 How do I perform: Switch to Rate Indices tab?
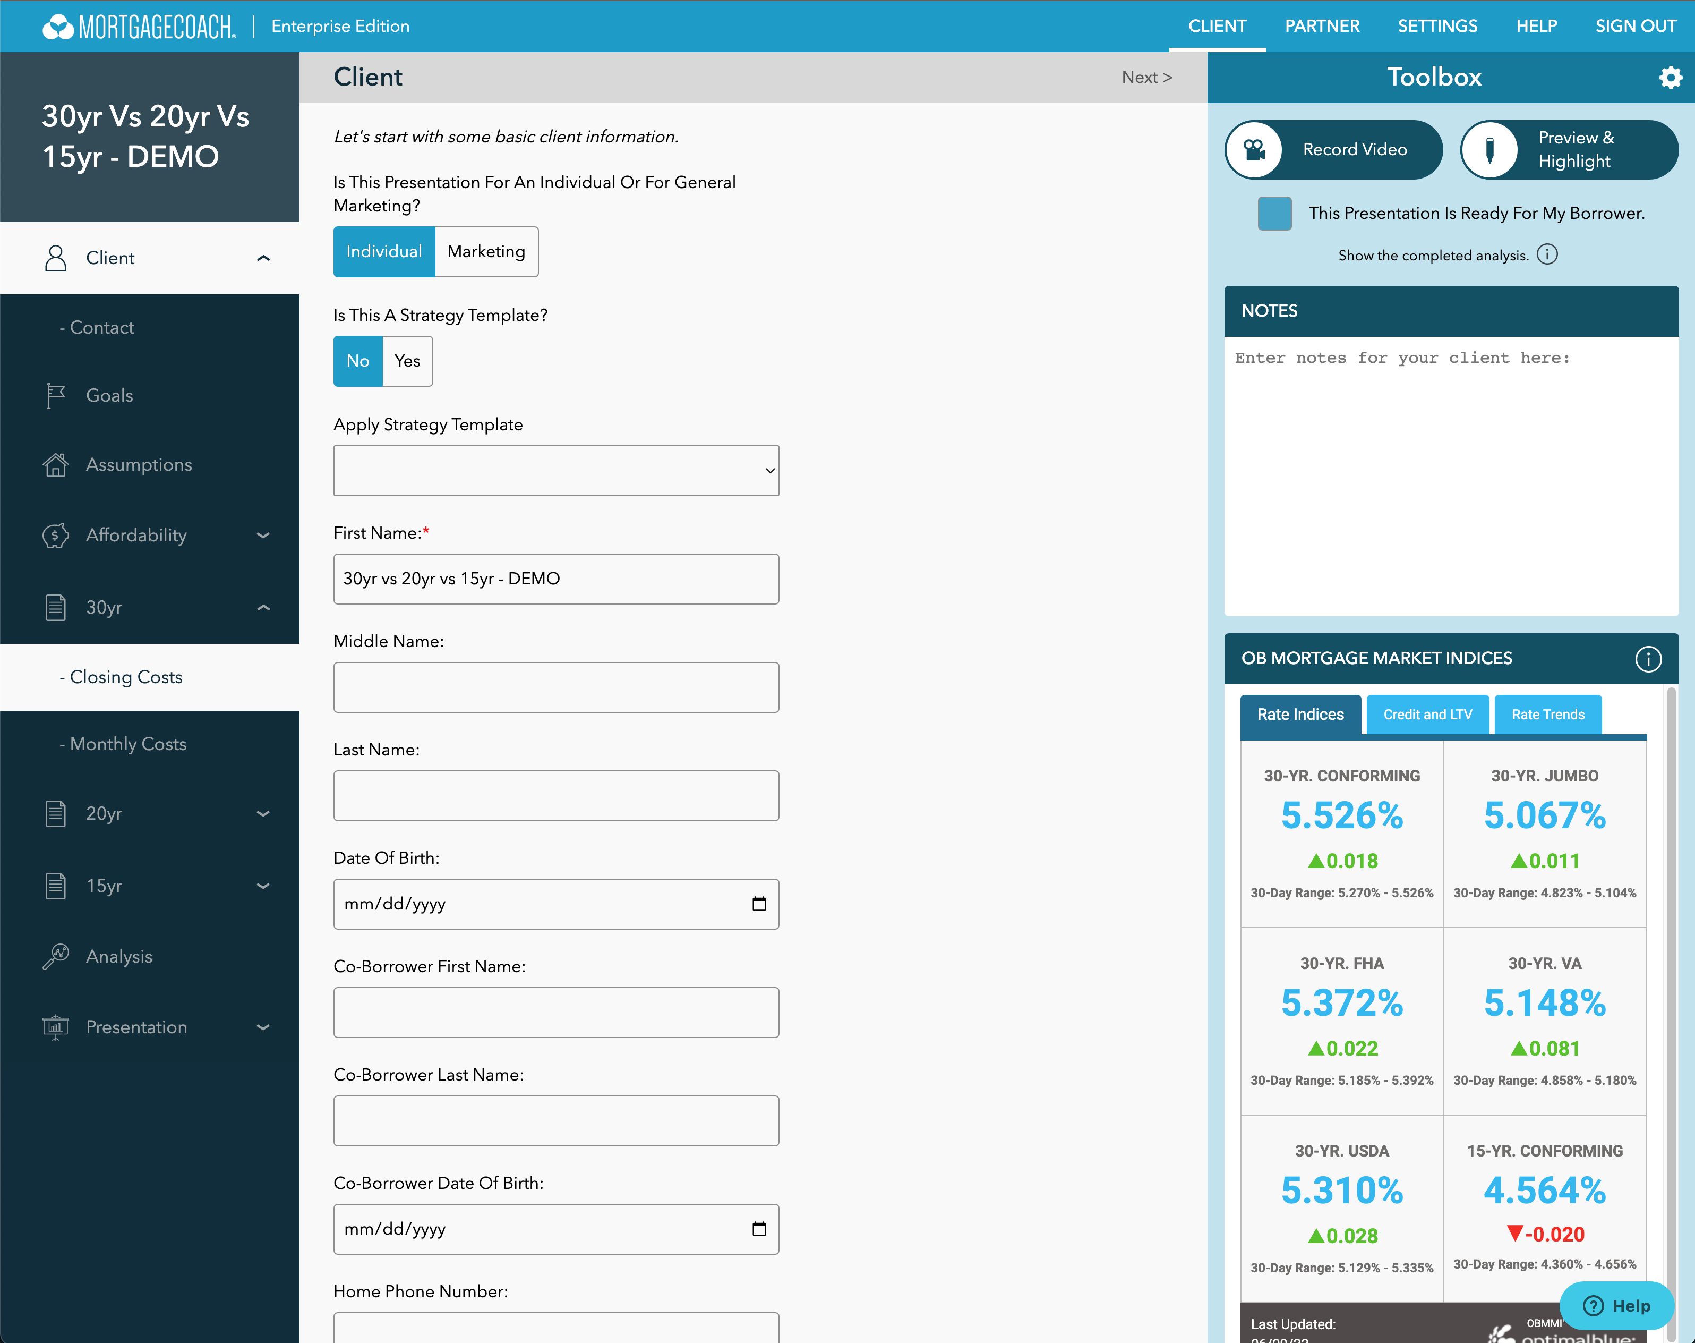point(1300,715)
